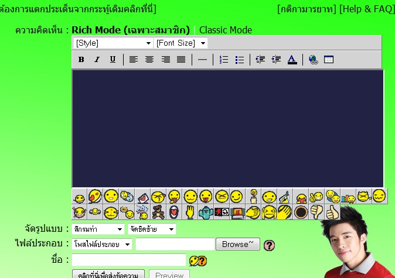
Task: Insert the thumbs down emoticon
Action: coord(317,212)
